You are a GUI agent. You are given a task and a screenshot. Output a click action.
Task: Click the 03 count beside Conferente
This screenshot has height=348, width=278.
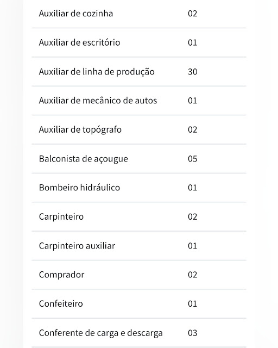coord(192,333)
